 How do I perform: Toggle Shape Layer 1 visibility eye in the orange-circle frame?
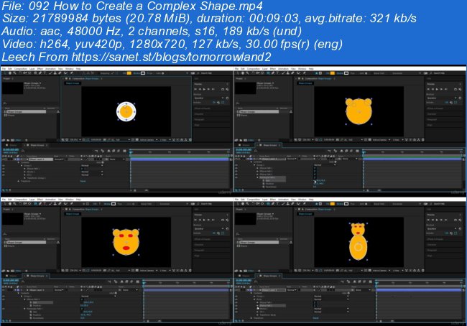(3, 159)
